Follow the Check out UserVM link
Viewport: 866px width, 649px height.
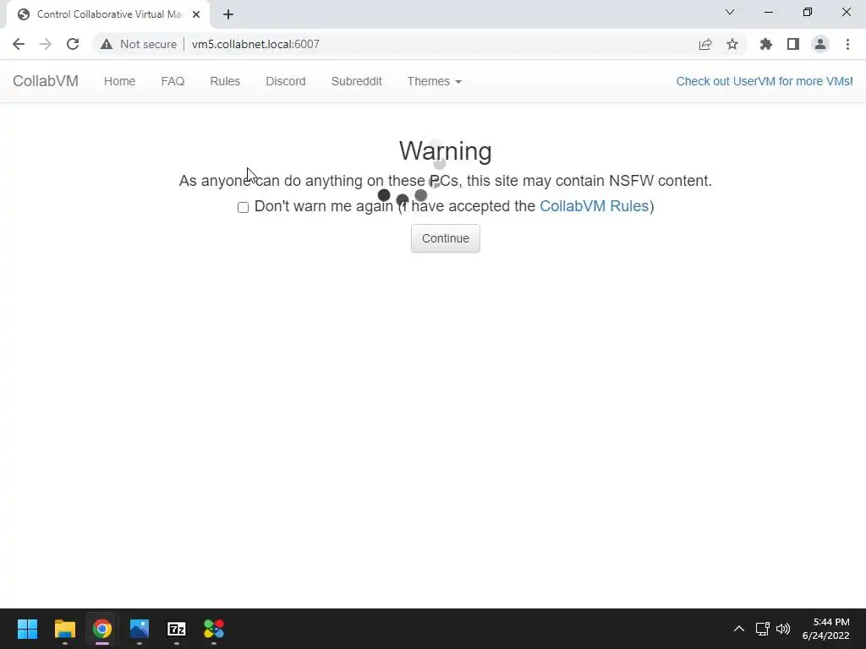765,81
